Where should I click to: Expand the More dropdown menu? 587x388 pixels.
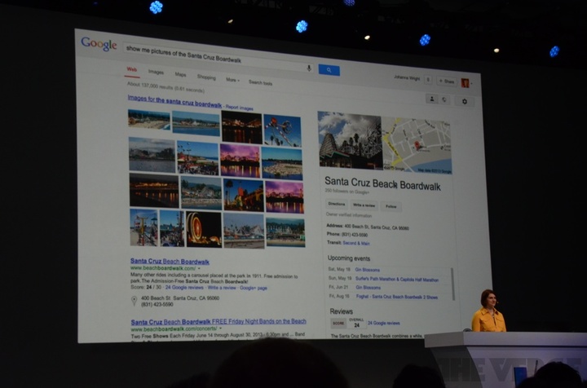click(232, 80)
